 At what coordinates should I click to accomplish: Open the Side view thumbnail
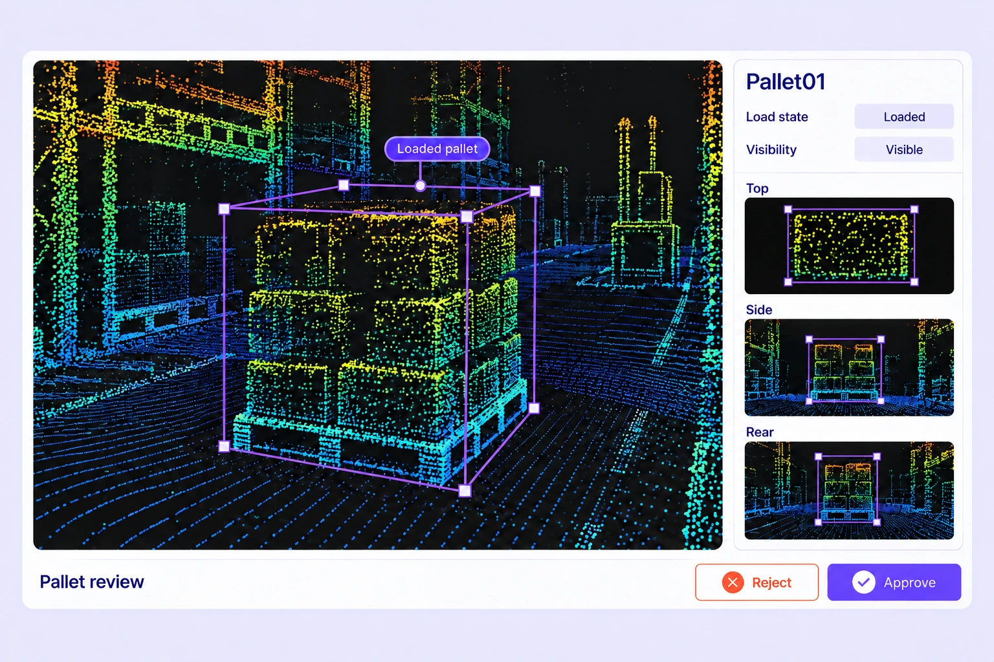click(849, 367)
